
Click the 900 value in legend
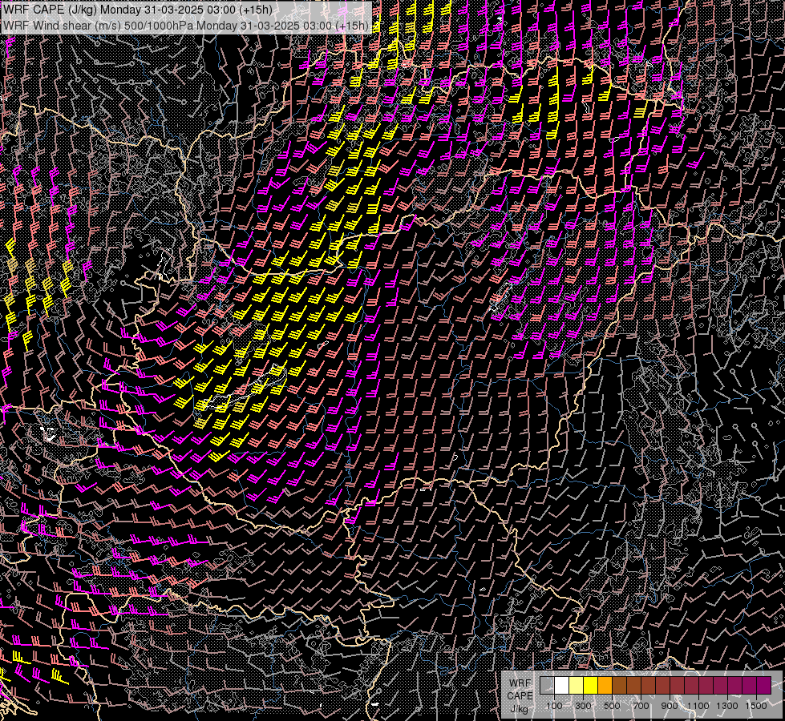pyautogui.click(x=670, y=706)
